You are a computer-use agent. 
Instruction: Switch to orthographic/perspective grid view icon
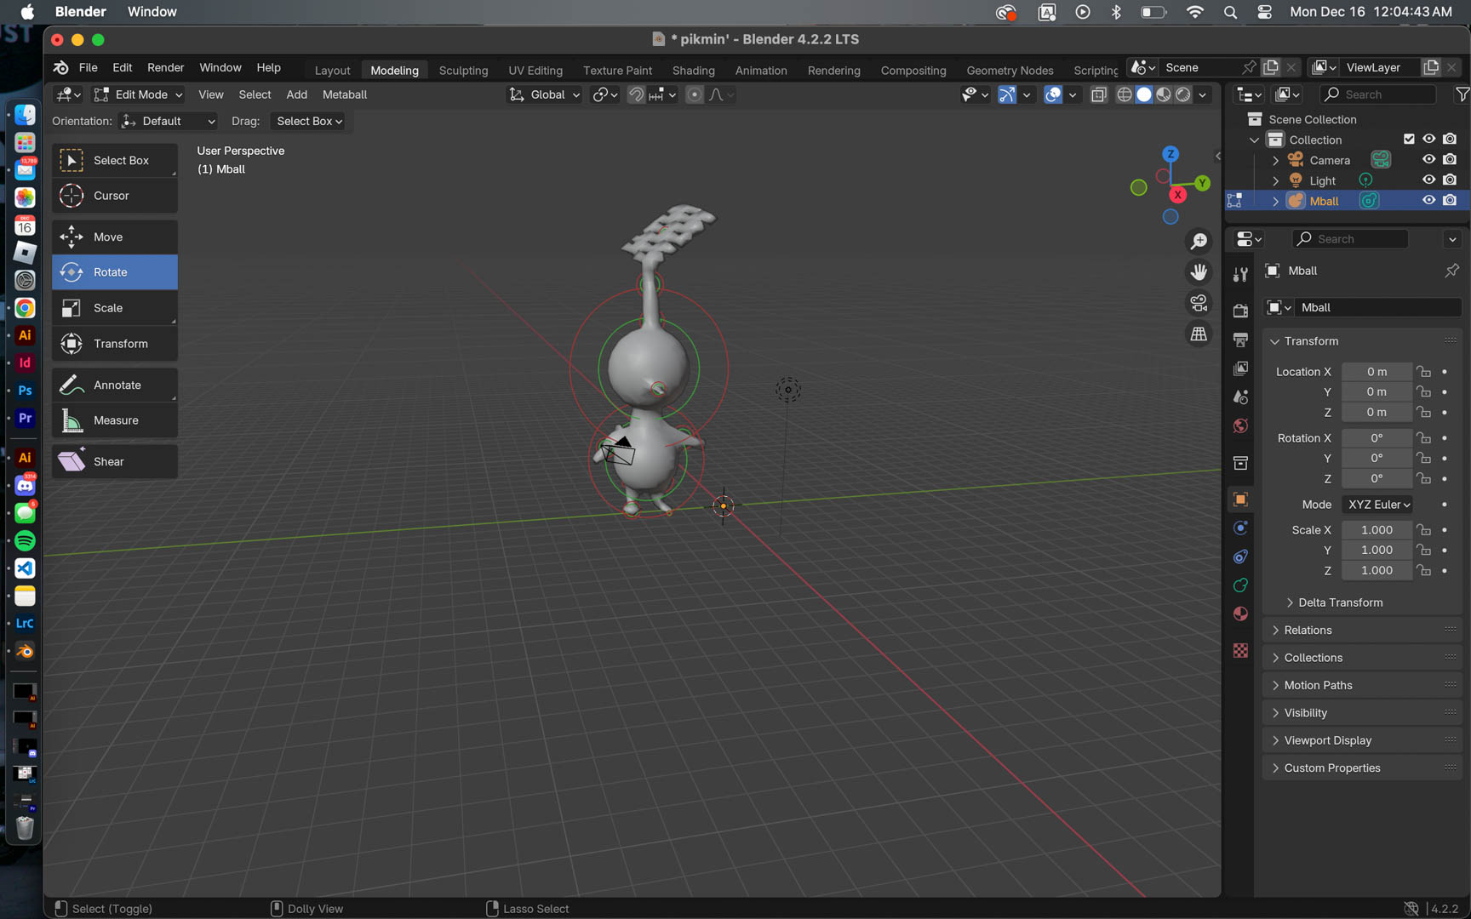click(x=1199, y=334)
